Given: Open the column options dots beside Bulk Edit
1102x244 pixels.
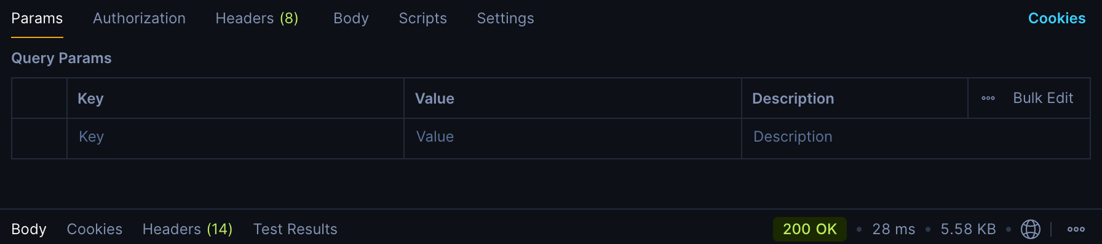Looking at the screenshot, I should (x=988, y=98).
